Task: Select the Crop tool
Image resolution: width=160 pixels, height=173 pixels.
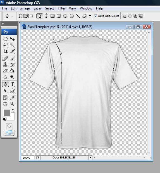Action: 5,51
